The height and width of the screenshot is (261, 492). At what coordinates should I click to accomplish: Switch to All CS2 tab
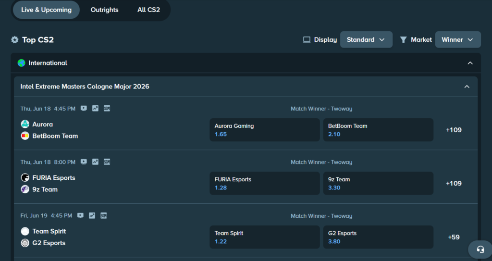point(149,10)
